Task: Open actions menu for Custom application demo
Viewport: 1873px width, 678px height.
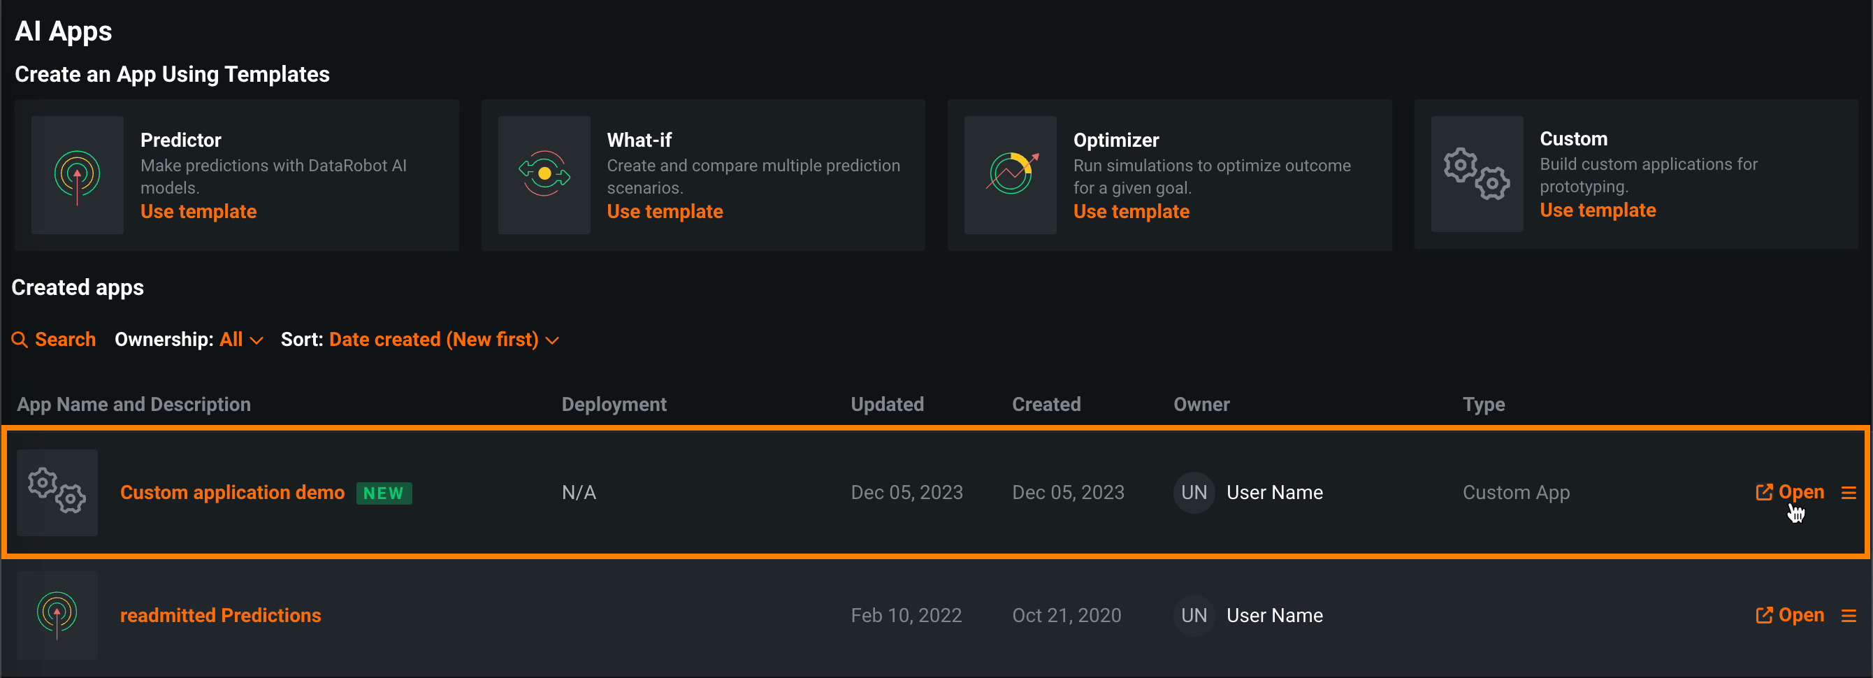Action: point(1849,493)
